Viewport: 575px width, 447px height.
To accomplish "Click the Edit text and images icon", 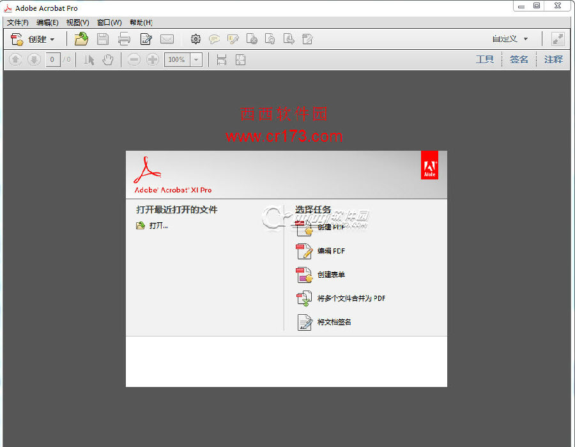I will [146, 39].
